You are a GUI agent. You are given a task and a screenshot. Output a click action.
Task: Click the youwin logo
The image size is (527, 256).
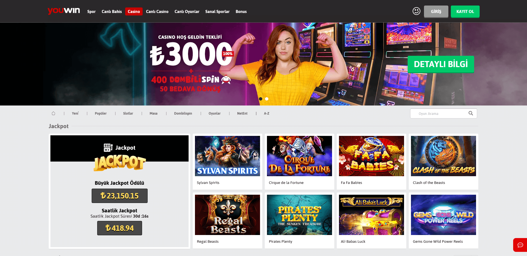point(64,11)
